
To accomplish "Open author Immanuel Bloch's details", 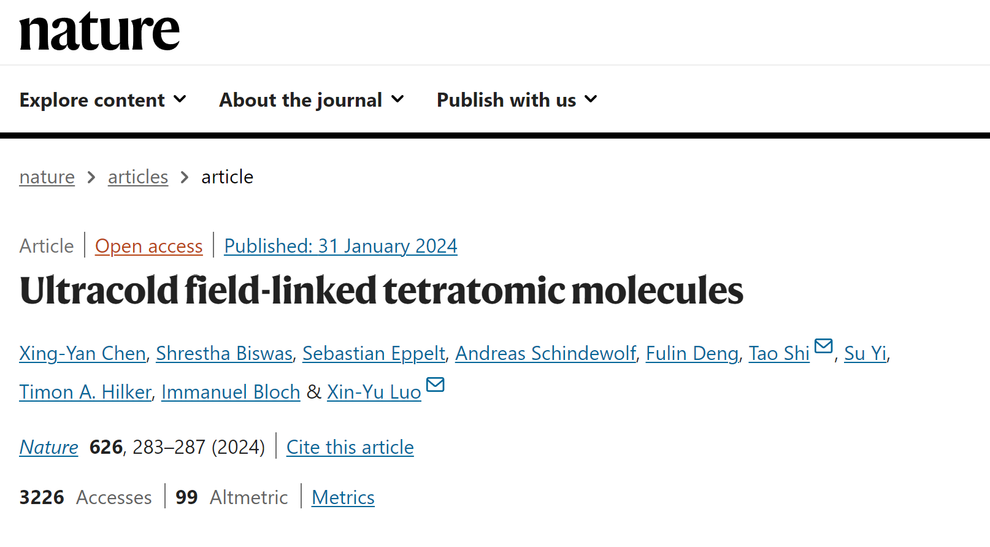I will (231, 392).
